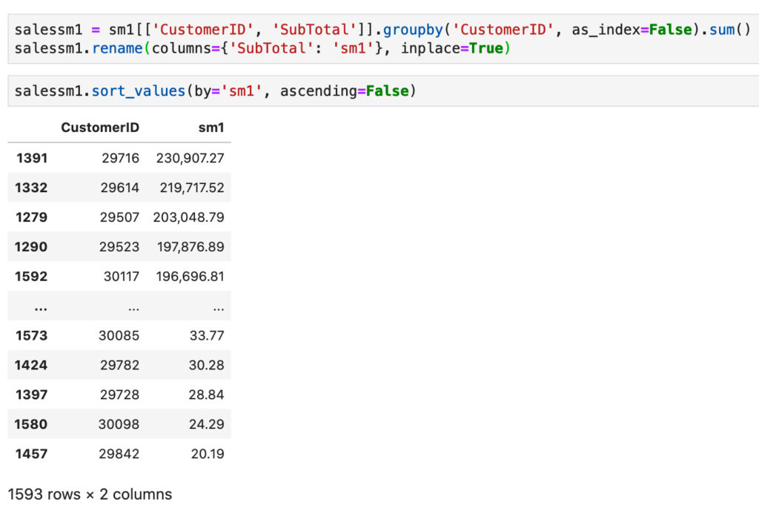759x517 pixels.
Task: Click row index 1457
Action: coord(31,453)
